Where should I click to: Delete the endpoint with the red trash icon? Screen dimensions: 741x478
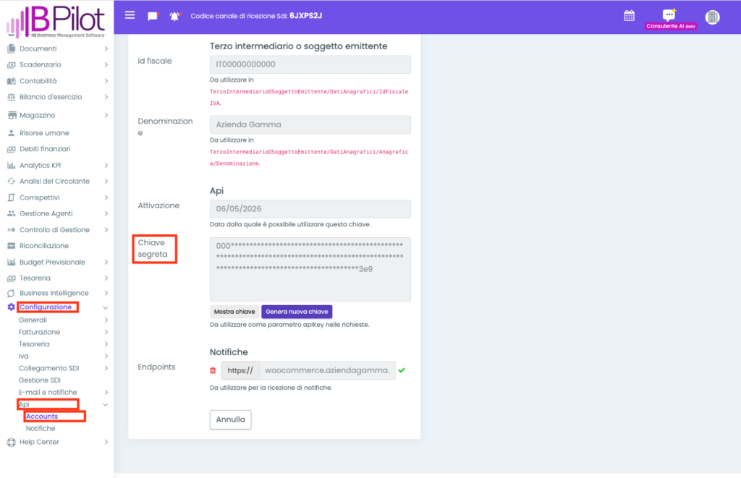point(213,370)
